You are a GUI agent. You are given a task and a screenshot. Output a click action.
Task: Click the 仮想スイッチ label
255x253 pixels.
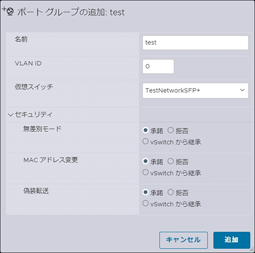pyautogui.click(x=34, y=87)
